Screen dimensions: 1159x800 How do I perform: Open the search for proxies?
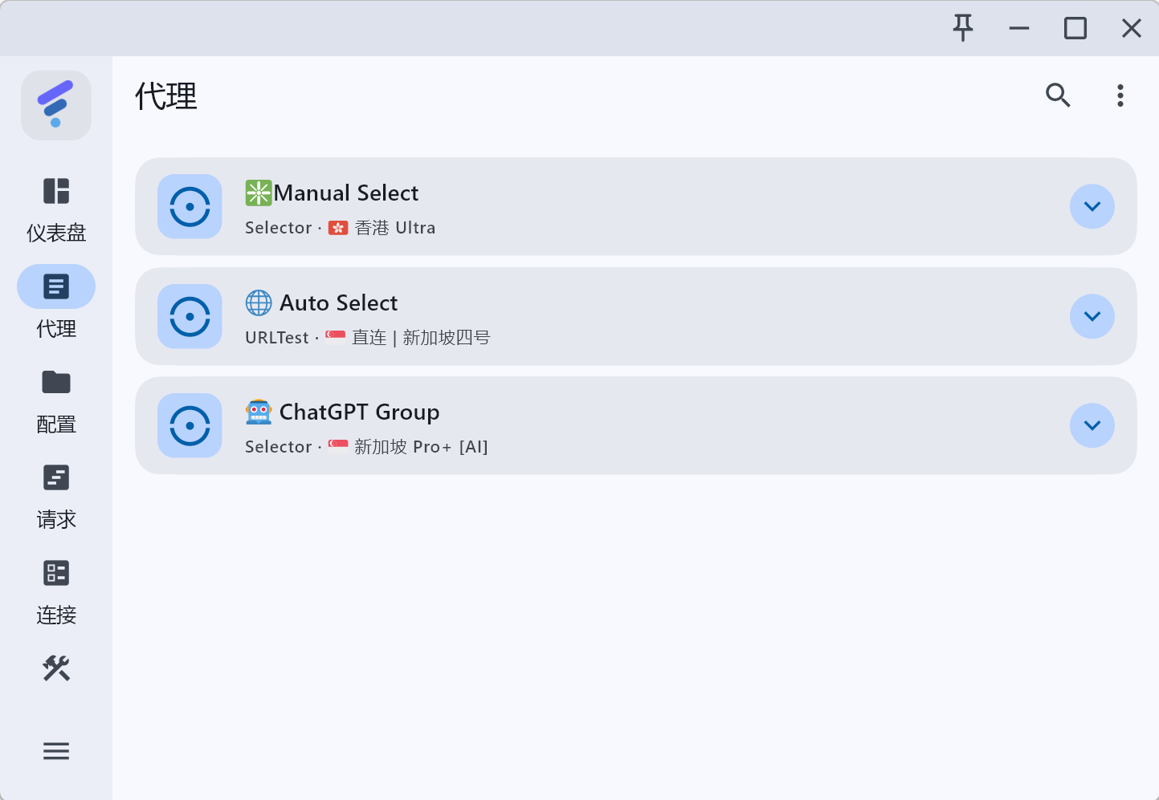(1058, 95)
